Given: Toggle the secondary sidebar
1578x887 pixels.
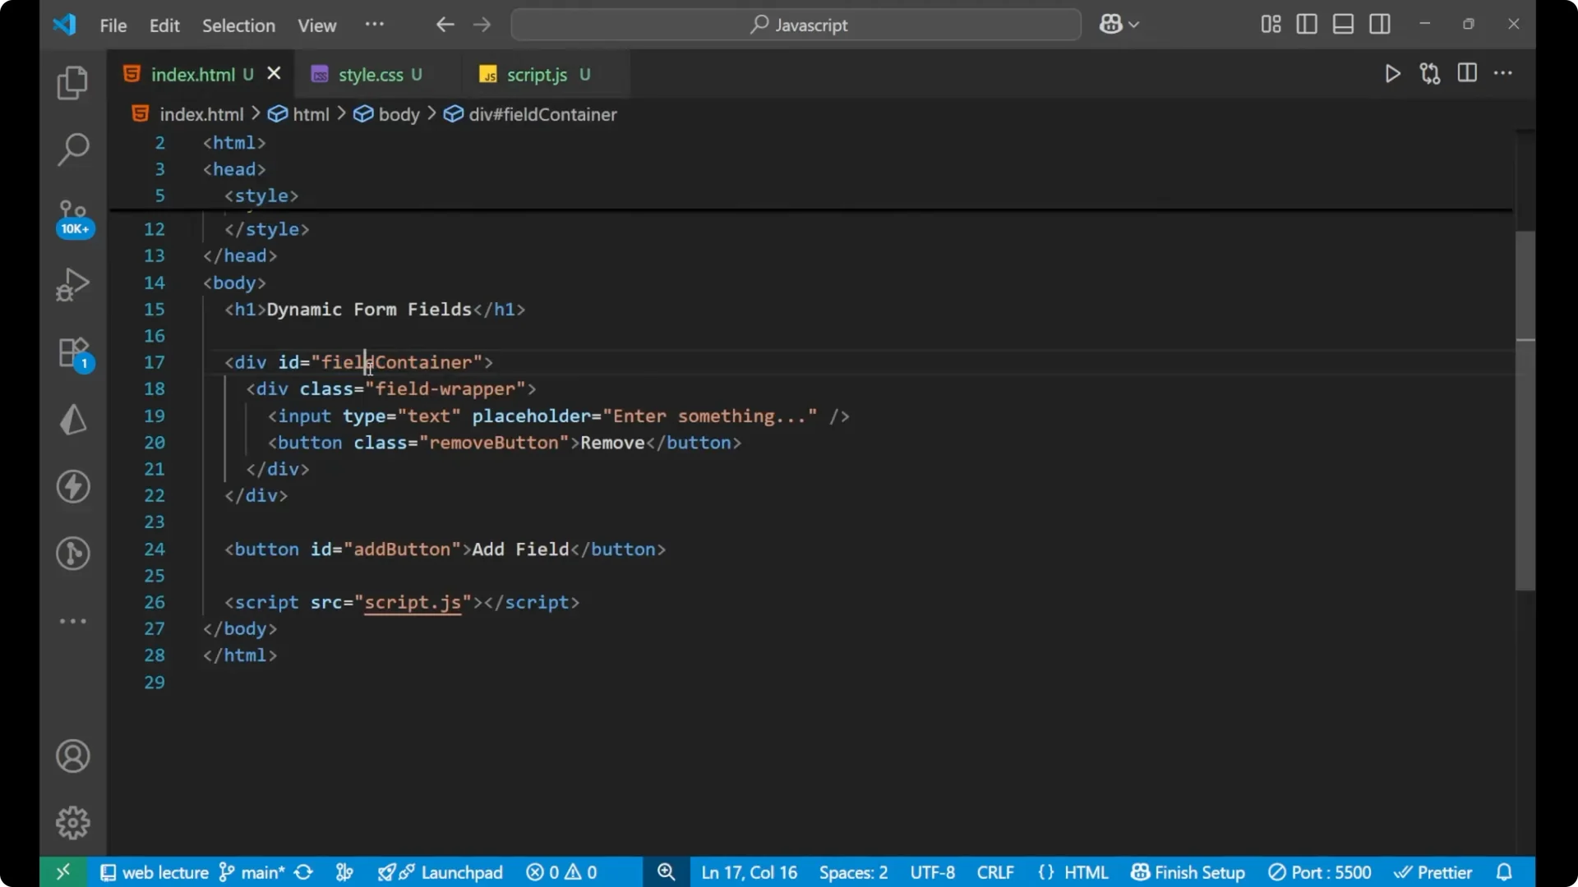Looking at the screenshot, I should pyautogui.click(x=1380, y=24).
